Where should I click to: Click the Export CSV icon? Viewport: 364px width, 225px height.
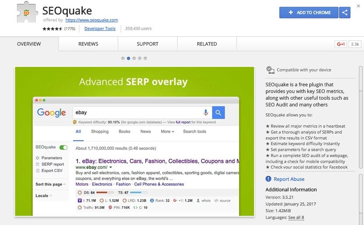click(x=38, y=171)
